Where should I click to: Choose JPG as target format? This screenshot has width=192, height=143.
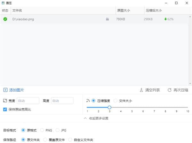click(58, 130)
